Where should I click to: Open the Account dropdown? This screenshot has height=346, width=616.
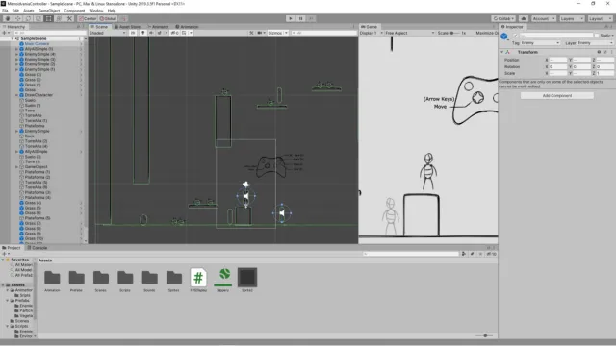544,18
